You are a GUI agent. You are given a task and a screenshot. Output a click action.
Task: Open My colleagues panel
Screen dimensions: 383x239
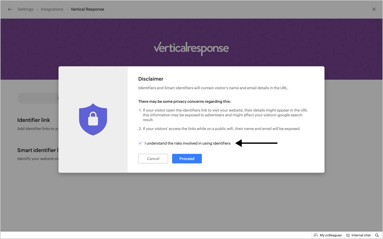328,235
